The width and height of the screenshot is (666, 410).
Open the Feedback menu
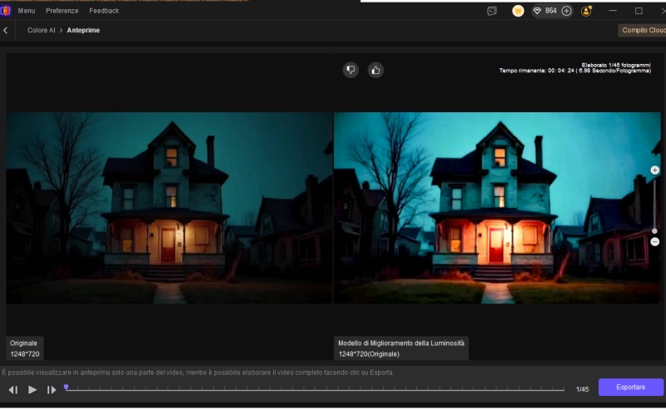point(104,11)
